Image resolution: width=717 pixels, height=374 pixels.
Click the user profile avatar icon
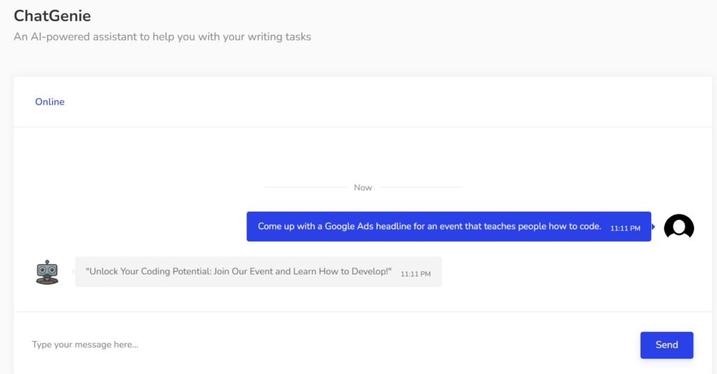[x=678, y=227]
